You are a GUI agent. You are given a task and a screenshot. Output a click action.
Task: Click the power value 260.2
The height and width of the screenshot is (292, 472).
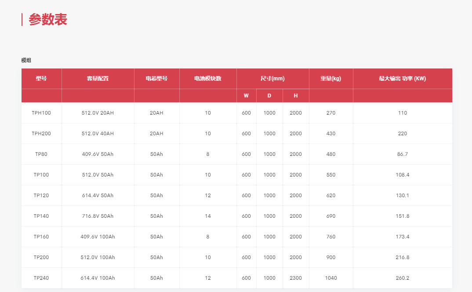403,278
